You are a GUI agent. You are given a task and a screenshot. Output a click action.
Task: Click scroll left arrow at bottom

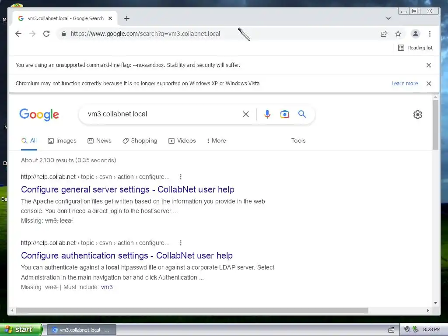point(12,310)
